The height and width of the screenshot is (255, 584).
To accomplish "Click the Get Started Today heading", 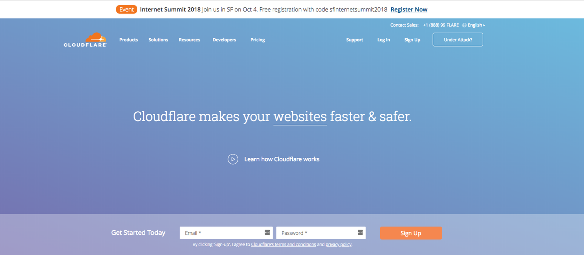I will click(138, 232).
